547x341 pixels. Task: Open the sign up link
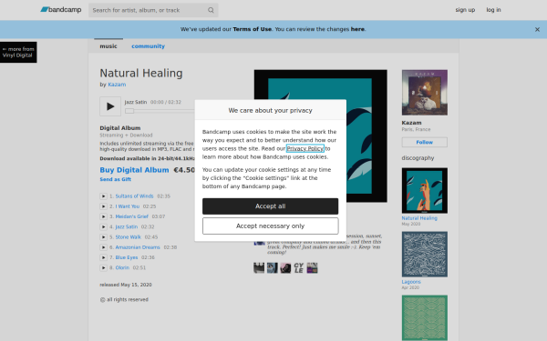(x=465, y=10)
